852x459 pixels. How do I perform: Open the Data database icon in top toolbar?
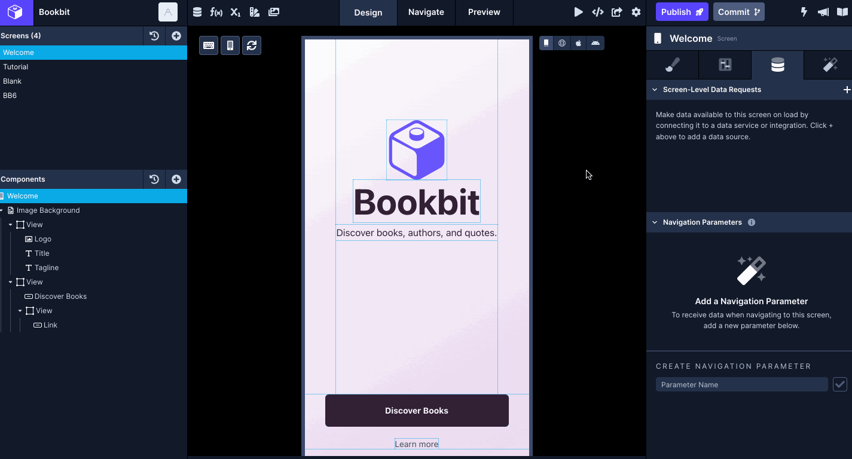[197, 12]
